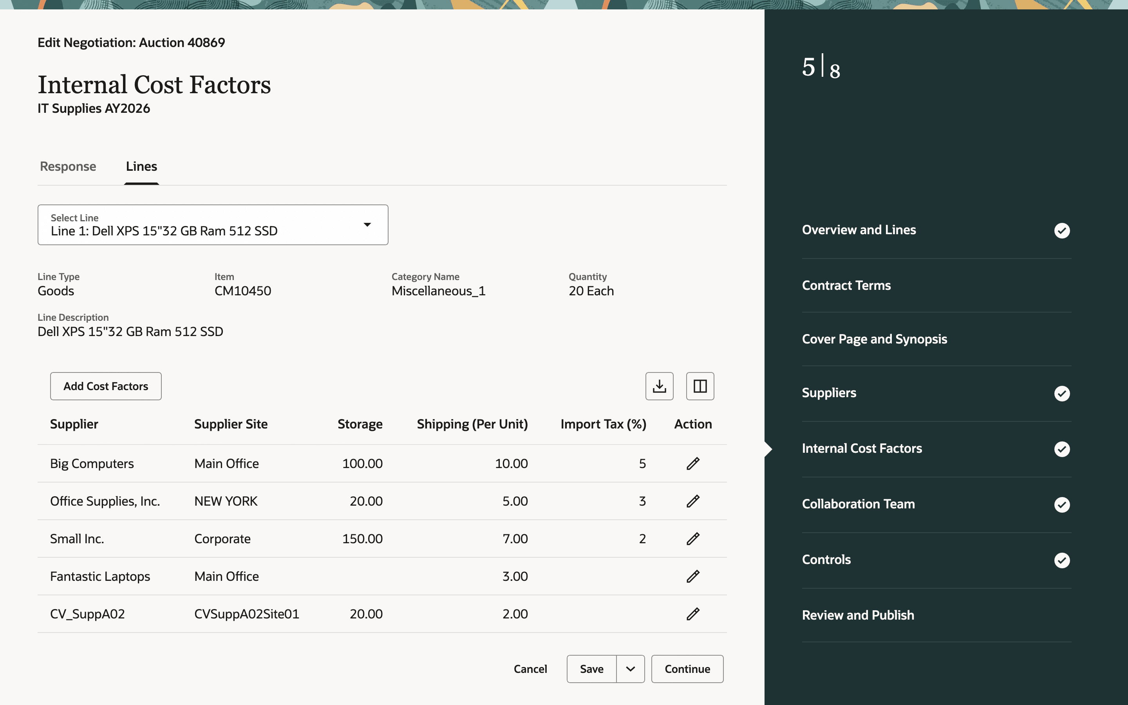
Task: Go to Contract Terms step
Action: click(x=846, y=286)
